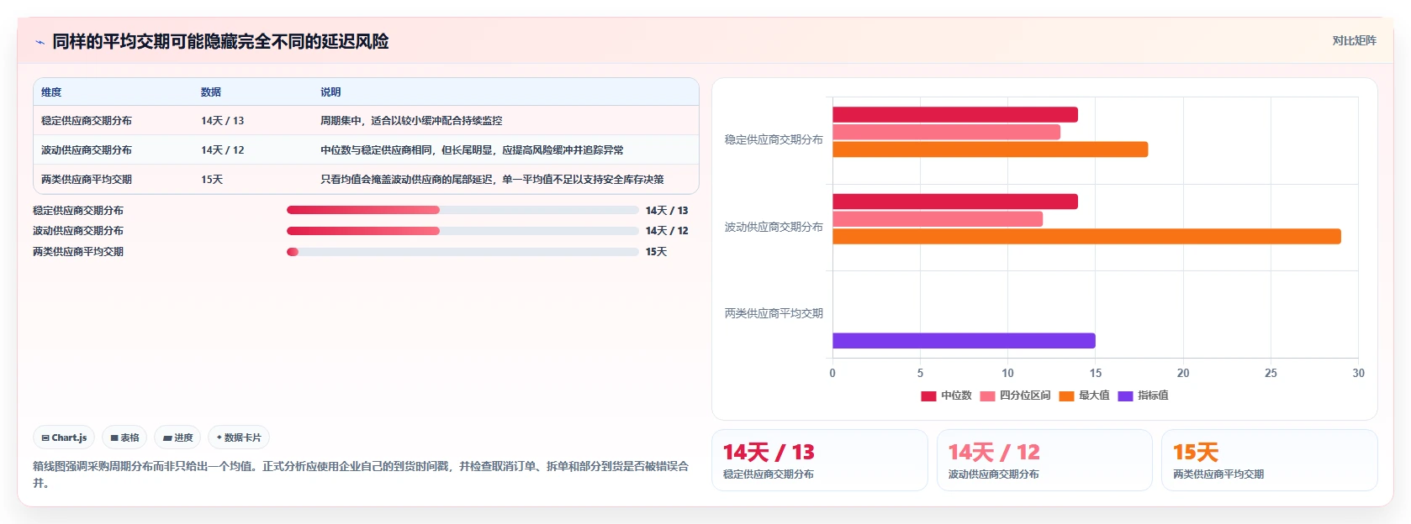This screenshot has width=1411, height=524.
Task: Select table cell 14天 / 12
Action: click(x=223, y=150)
